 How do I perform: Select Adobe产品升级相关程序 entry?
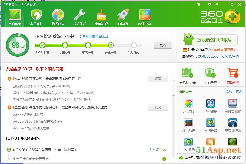tap(31, 128)
